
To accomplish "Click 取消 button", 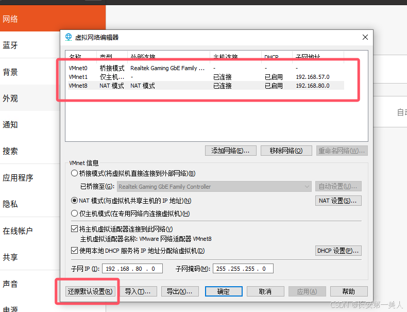I will tap(265, 291).
